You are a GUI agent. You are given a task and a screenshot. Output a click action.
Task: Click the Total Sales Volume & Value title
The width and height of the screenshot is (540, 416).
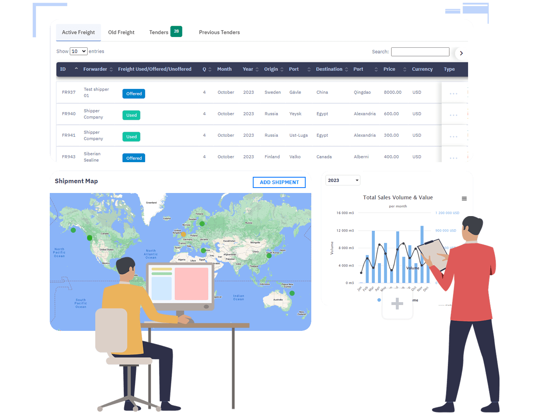(398, 198)
